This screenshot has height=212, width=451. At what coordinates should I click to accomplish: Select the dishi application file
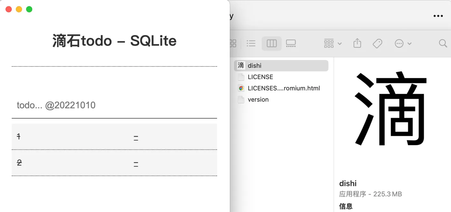coord(254,66)
